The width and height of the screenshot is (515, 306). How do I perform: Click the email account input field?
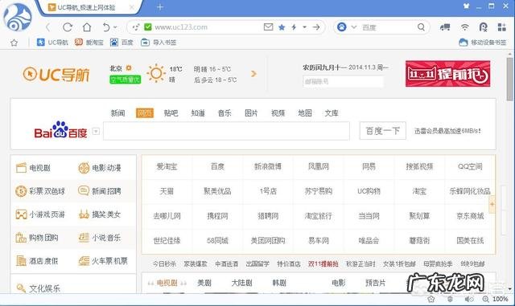[343, 81]
